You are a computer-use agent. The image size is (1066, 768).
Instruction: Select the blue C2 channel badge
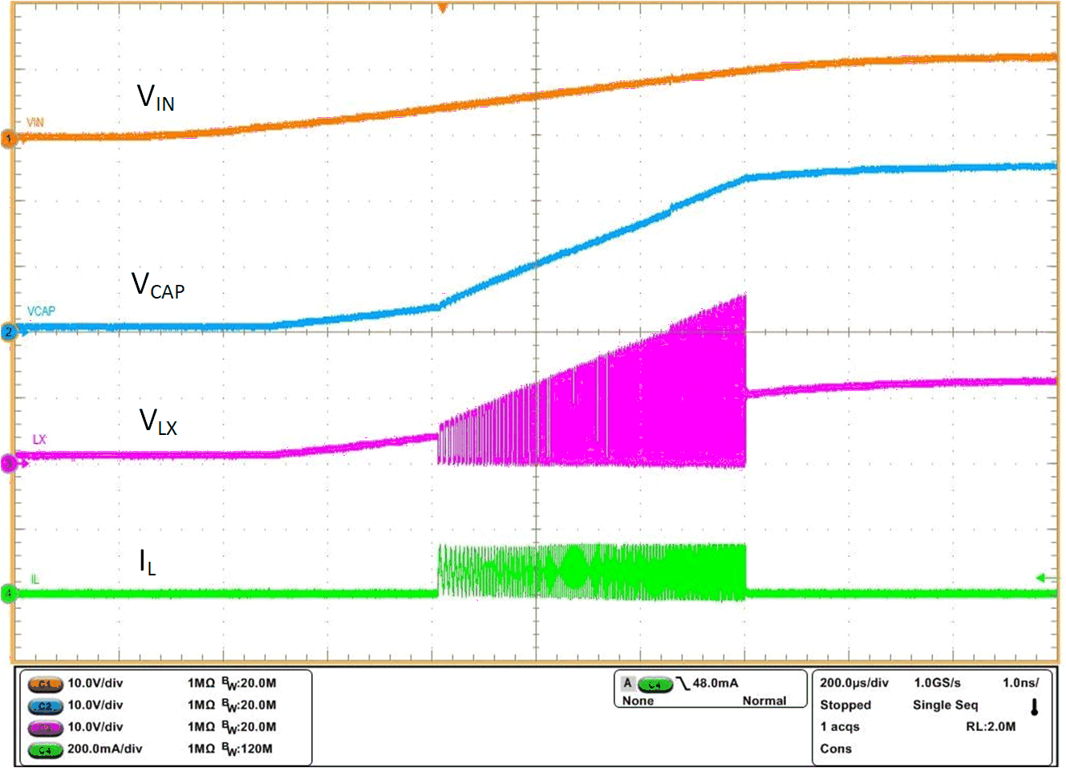click(x=45, y=705)
